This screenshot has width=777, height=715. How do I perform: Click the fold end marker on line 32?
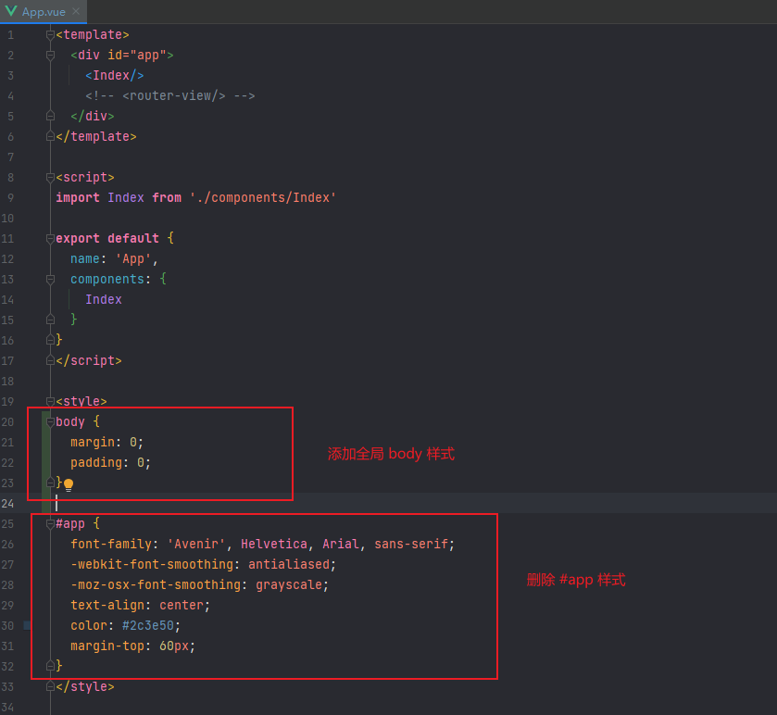point(50,666)
